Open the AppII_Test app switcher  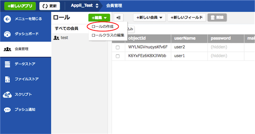[x=85, y=6]
